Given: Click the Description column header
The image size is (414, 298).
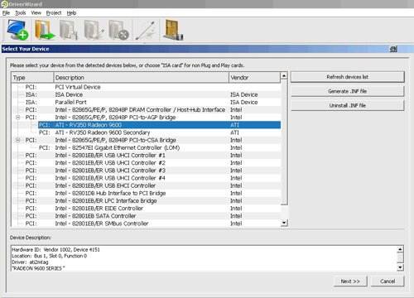Looking at the screenshot, I should 141,78.
